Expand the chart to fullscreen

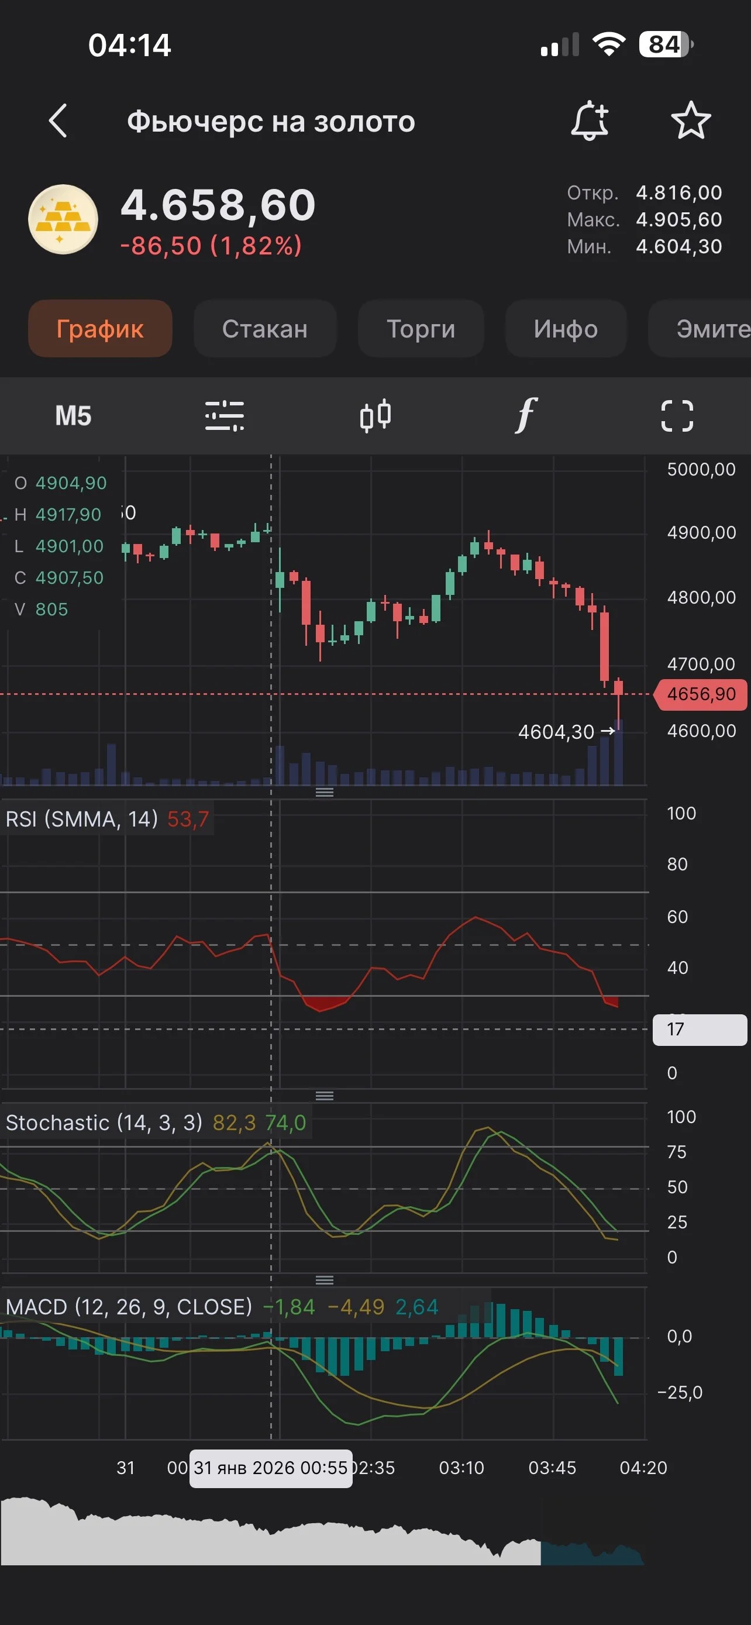tap(677, 416)
